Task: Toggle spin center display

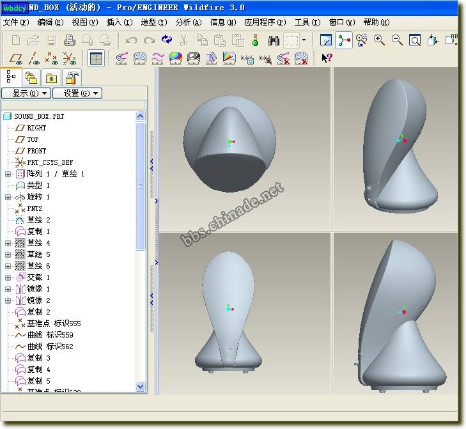Action: pyautogui.click(x=344, y=40)
